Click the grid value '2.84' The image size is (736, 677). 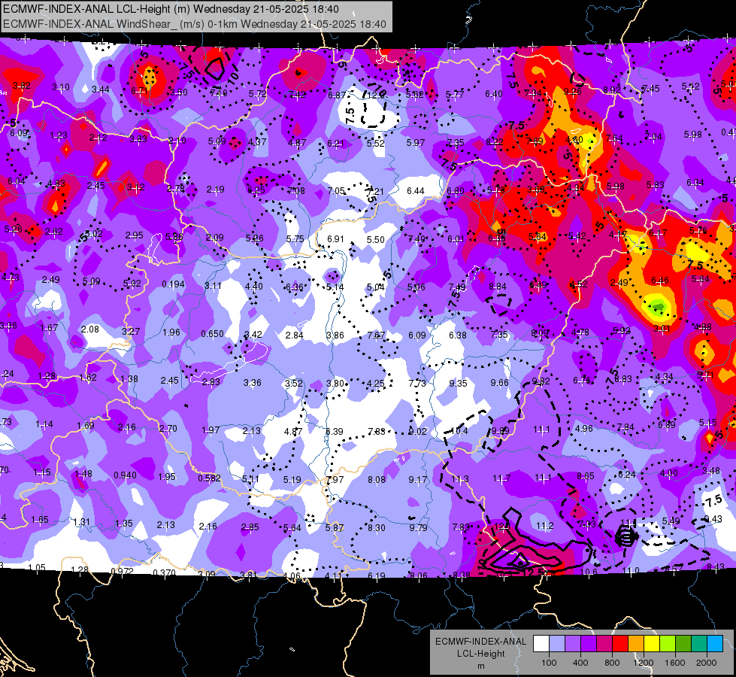tap(294, 335)
